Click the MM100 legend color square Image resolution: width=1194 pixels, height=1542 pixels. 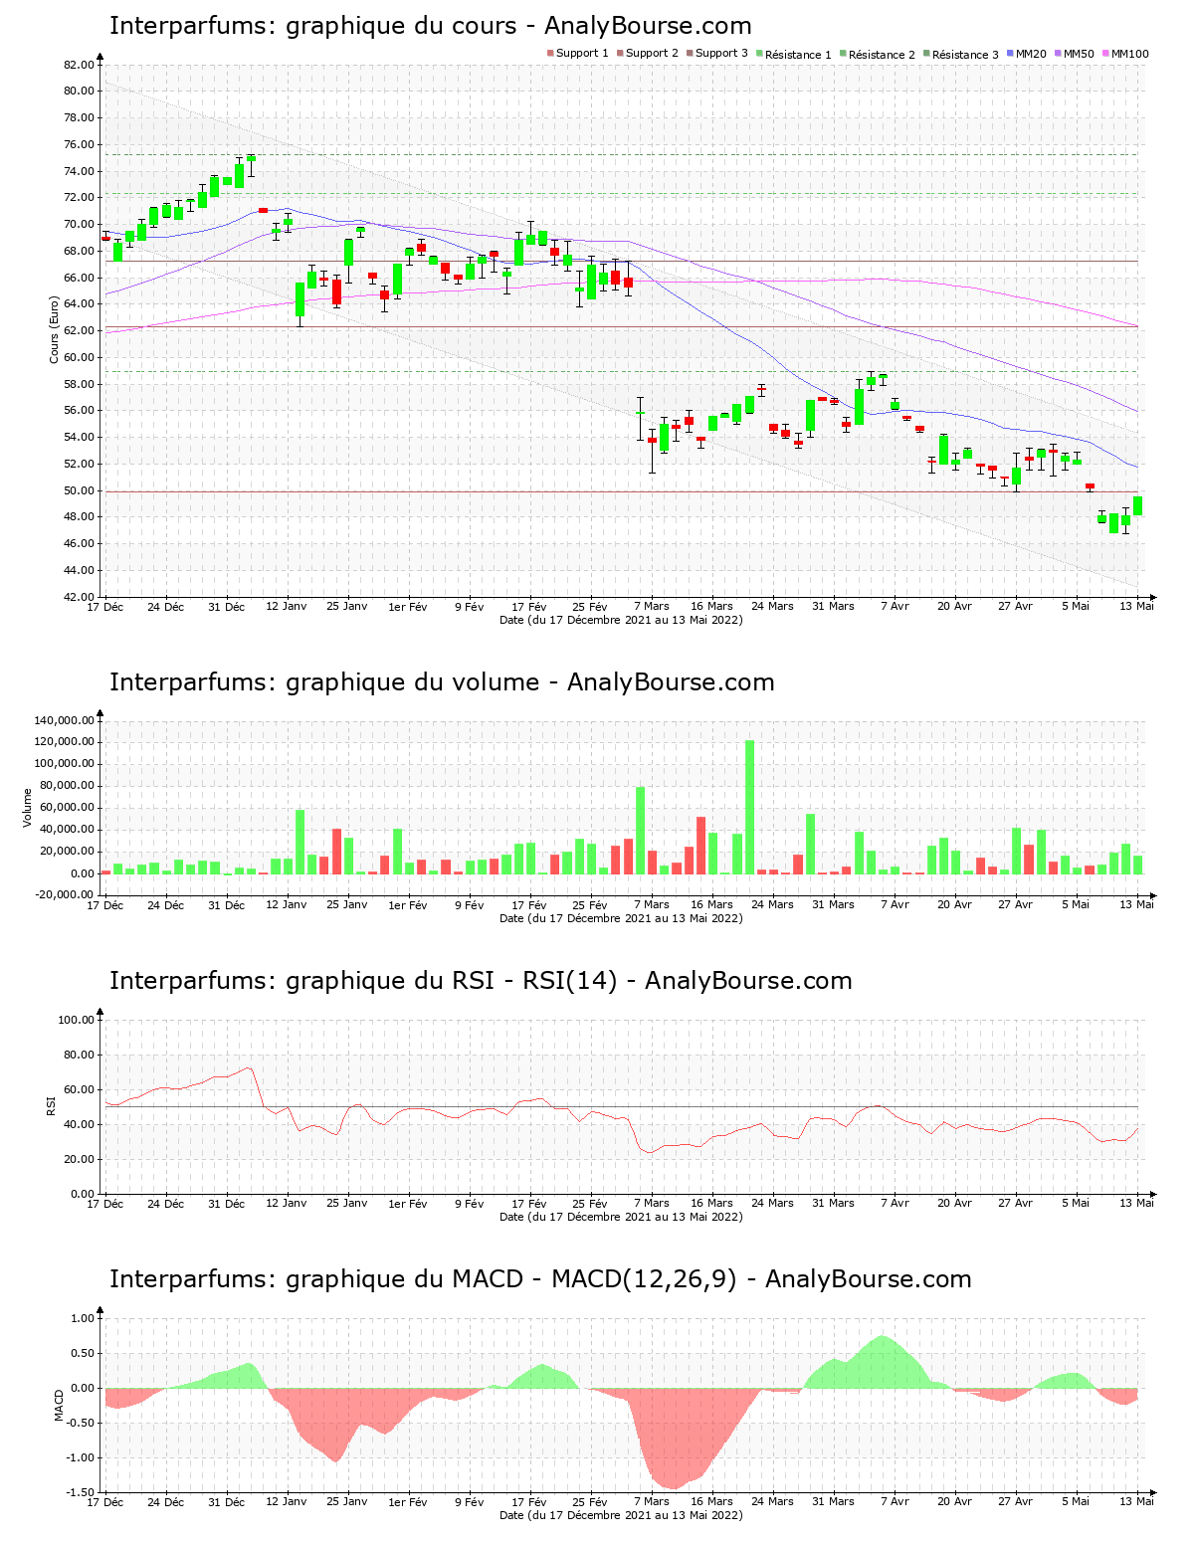tap(1105, 53)
